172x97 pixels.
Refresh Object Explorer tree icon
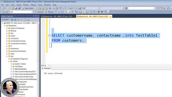[x=25, y=20]
